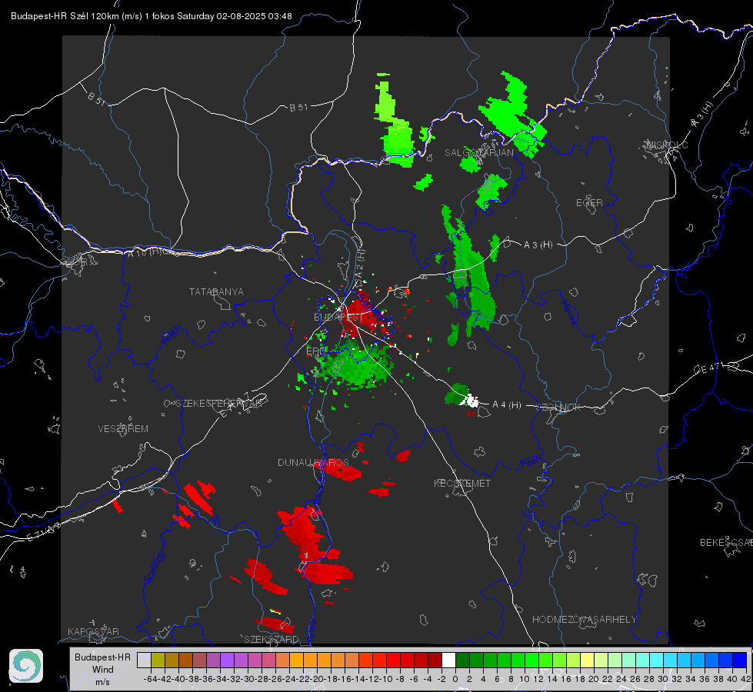Viewport: 753px width, 692px height.
Task: Click the BEKESCSABA city label
Action: point(726,543)
